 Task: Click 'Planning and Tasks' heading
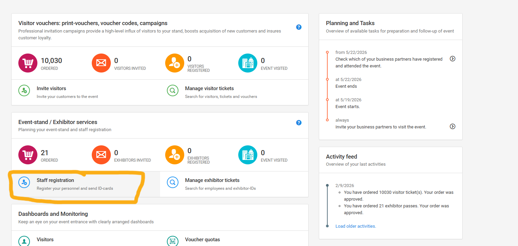pyautogui.click(x=350, y=23)
